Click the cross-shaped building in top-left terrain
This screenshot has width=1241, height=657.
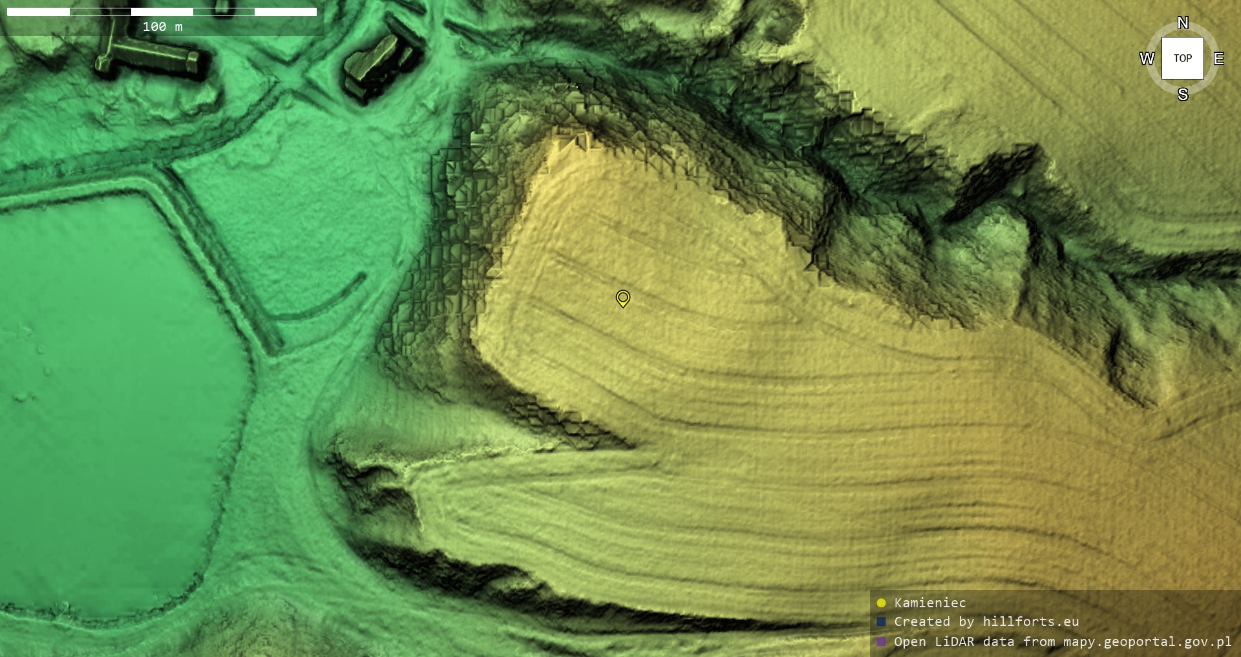point(149,59)
